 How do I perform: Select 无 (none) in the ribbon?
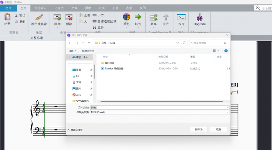click(83, 21)
